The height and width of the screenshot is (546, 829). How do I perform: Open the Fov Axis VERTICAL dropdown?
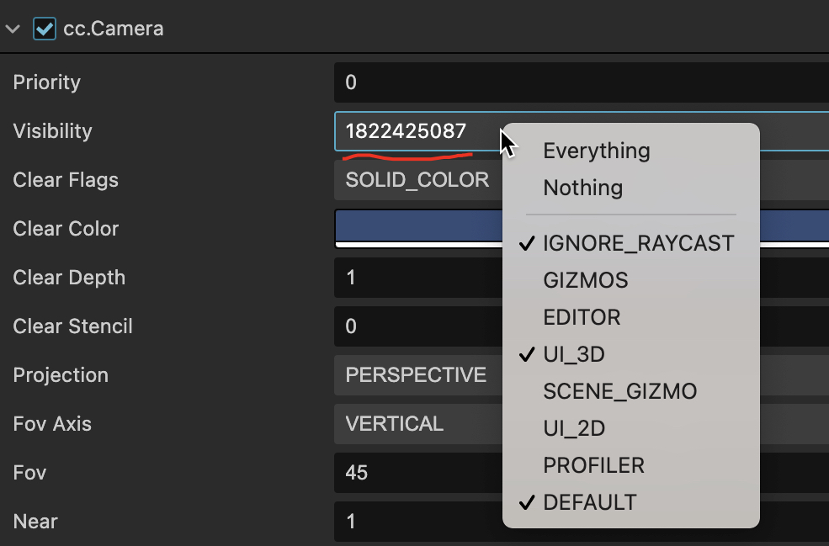417,424
